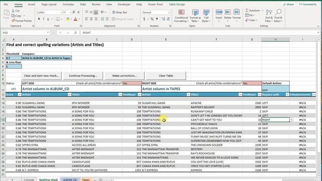Image resolution: width=322 pixels, height=181 pixels.
Task: Open the Replace with filter dropdown
Action: coord(287,95)
